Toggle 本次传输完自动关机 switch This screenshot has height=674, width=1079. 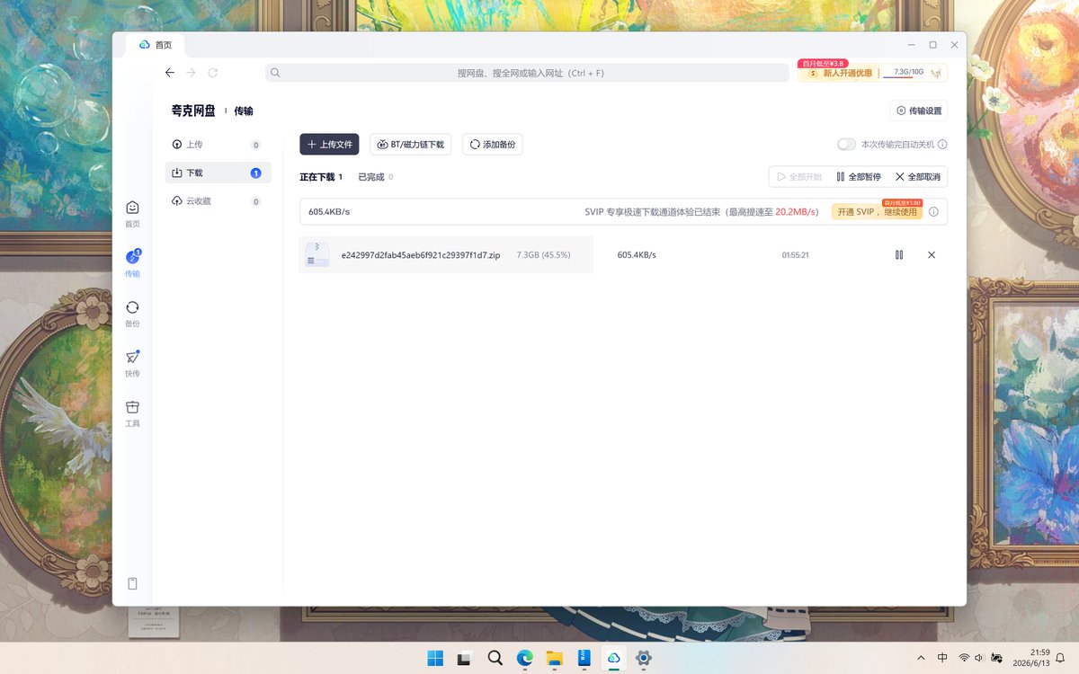click(x=846, y=145)
